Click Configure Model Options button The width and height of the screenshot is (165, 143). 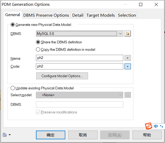pos(62,76)
